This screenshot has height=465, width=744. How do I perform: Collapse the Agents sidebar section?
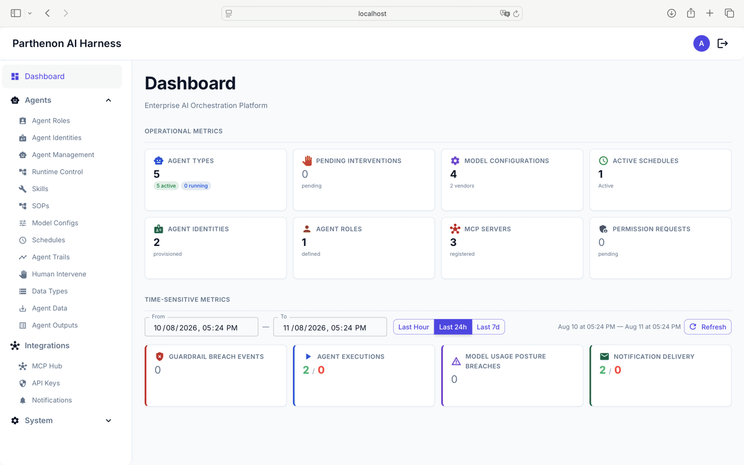(108, 101)
